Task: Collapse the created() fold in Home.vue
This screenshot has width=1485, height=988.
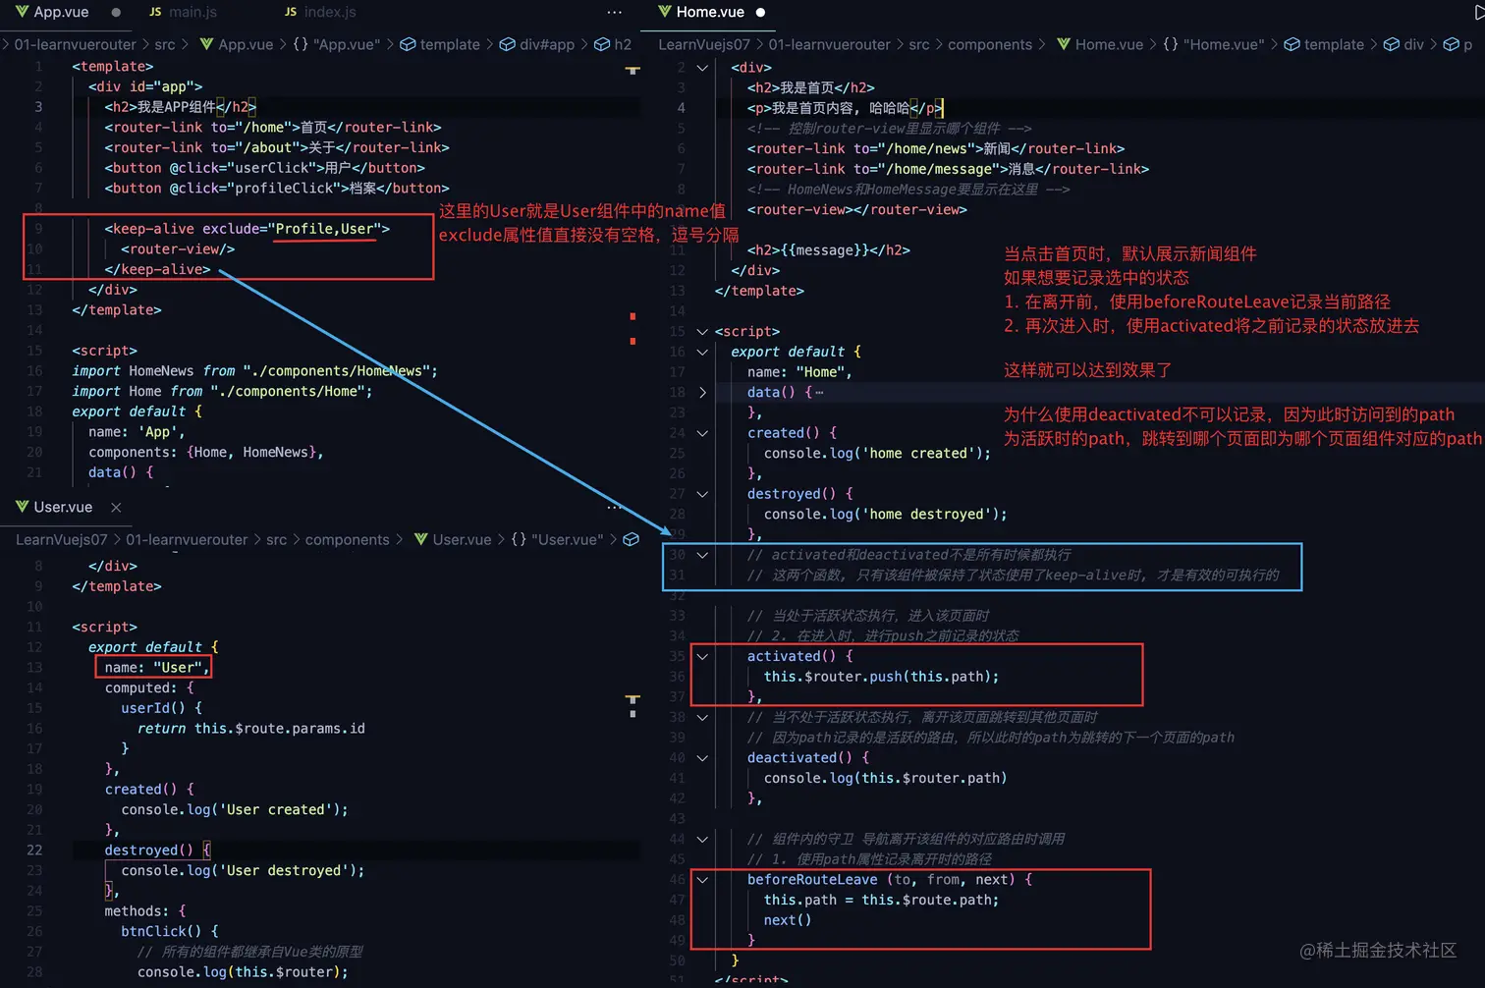Action: click(x=702, y=433)
